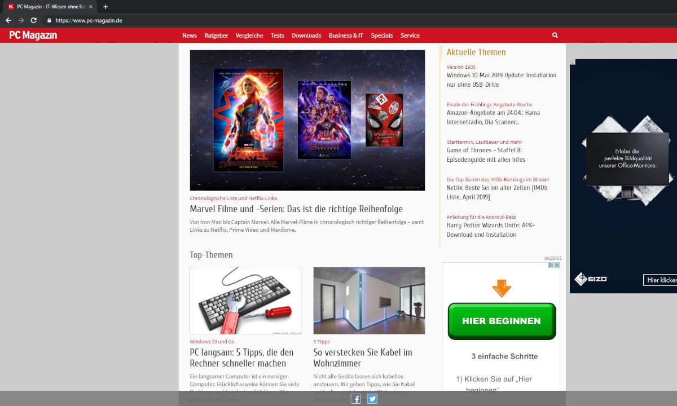Open living room cable article thumbnail
This screenshot has width=677, height=406.
point(369,301)
